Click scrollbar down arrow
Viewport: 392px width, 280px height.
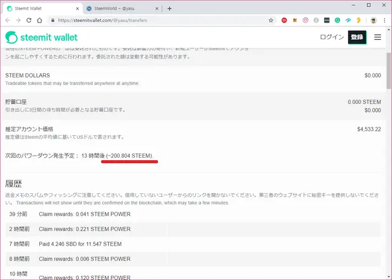coord(388,276)
